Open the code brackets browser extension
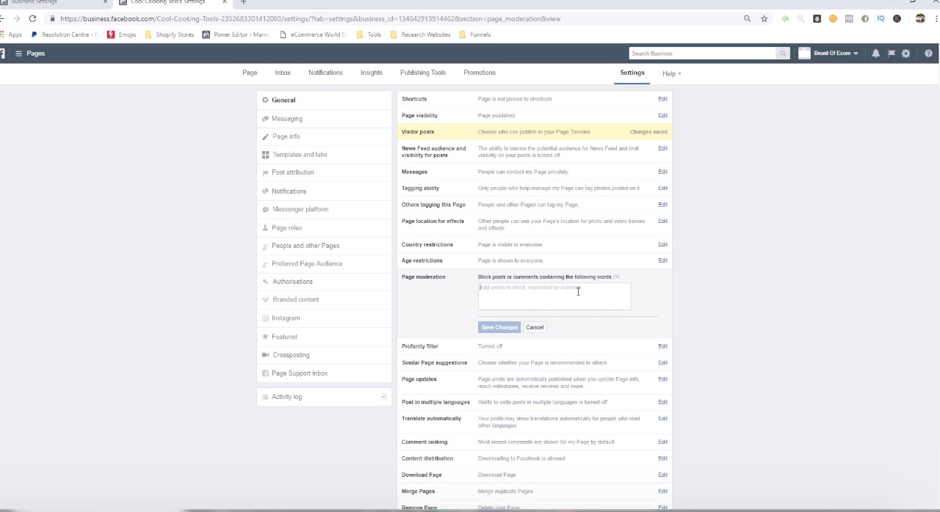 [x=849, y=18]
